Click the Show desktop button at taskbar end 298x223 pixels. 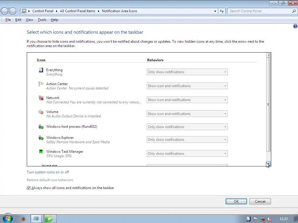point(296,219)
